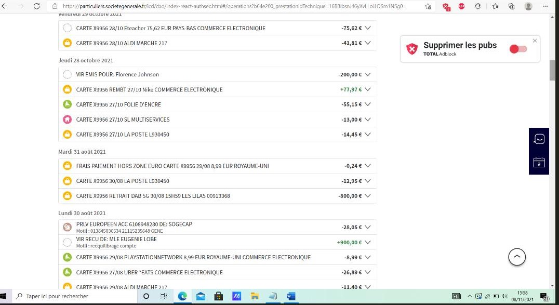Click the browser address bar URL
The height and width of the screenshot is (305, 559).
click(234, 6)
